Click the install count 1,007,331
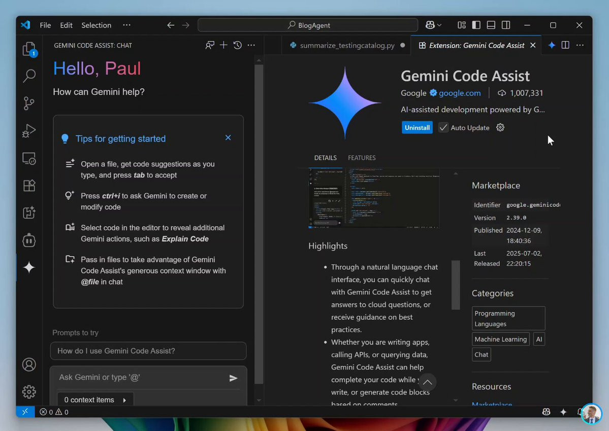609x431 pixels. [526, 93]
